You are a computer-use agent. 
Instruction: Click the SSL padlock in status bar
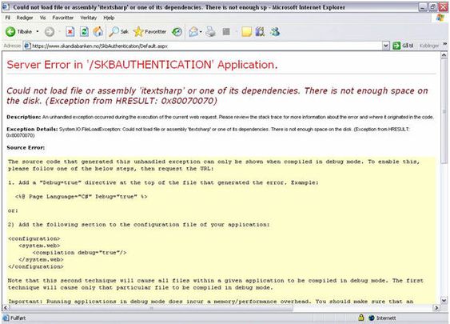pos(361,318)
